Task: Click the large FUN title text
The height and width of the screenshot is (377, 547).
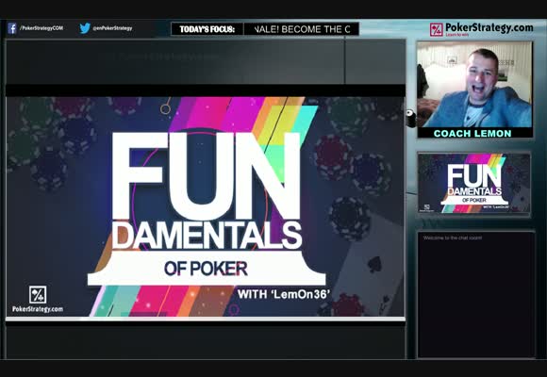Action: 207,176
